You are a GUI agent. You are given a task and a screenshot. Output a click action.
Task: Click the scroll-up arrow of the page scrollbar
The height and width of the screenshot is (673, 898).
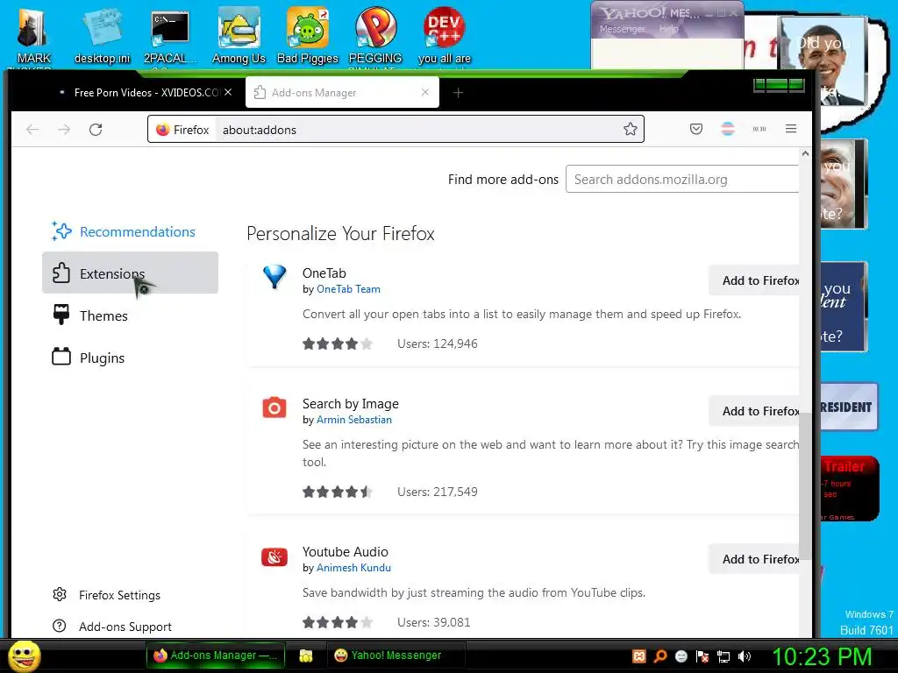805,154
